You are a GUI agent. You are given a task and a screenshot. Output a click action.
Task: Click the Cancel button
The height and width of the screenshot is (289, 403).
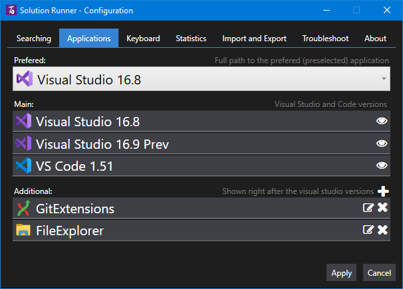pyautogui.click(x=379, y=272)
